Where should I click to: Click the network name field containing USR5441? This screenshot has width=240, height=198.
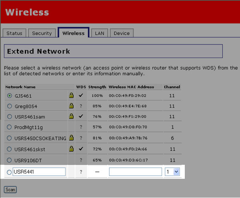coord(39,172)
